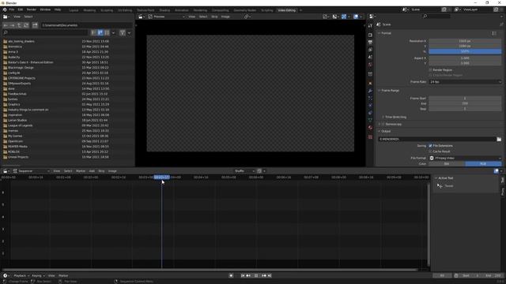Screen dimensions: 506x284
Task: Create new folder in file browser
Action: (x=35, y=25)
